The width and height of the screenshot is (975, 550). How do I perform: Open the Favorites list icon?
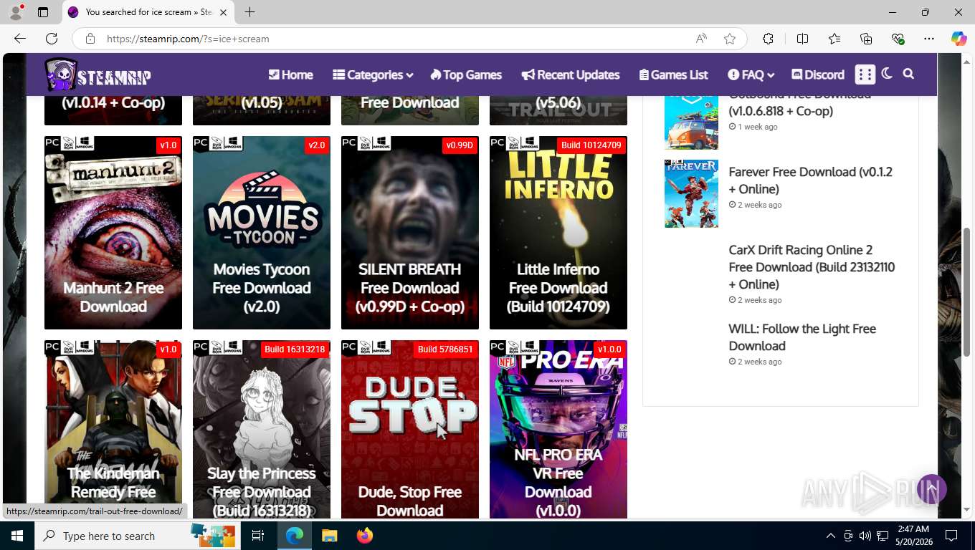(x=834, y=39)
